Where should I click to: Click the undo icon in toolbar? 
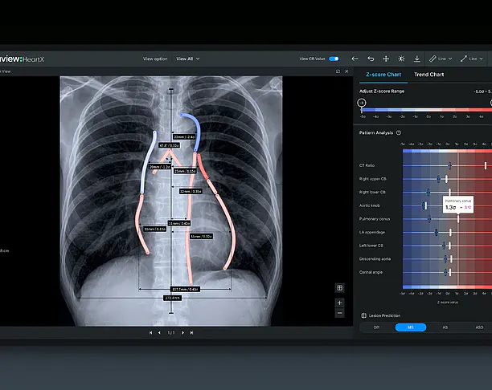371,59
